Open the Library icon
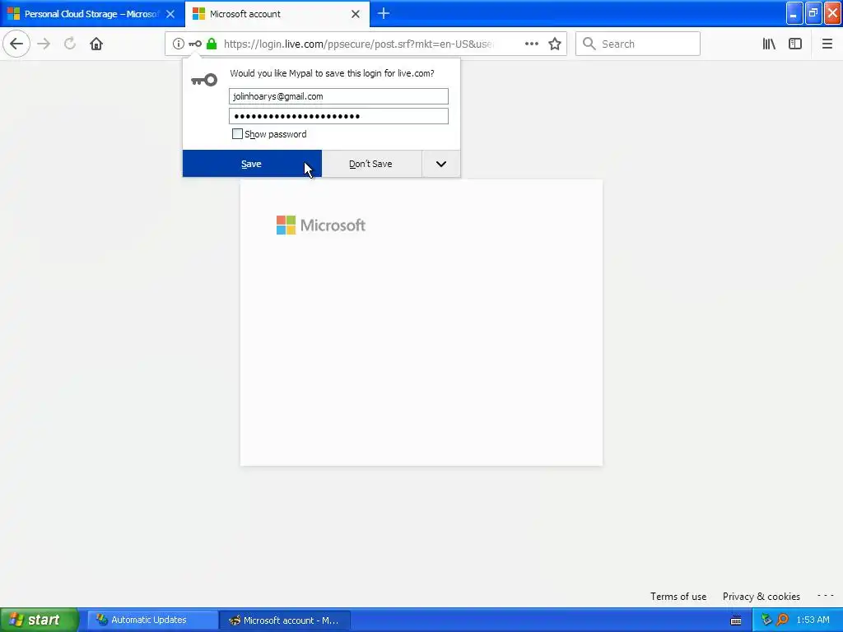The image size is (843, 632). tap(769, 44)
